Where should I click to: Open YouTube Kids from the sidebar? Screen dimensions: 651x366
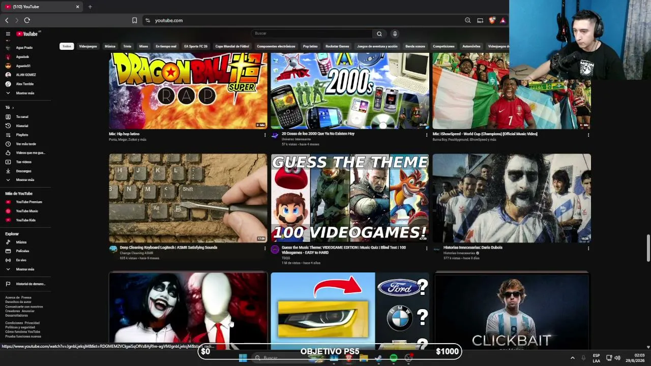[x=25, y=220]
